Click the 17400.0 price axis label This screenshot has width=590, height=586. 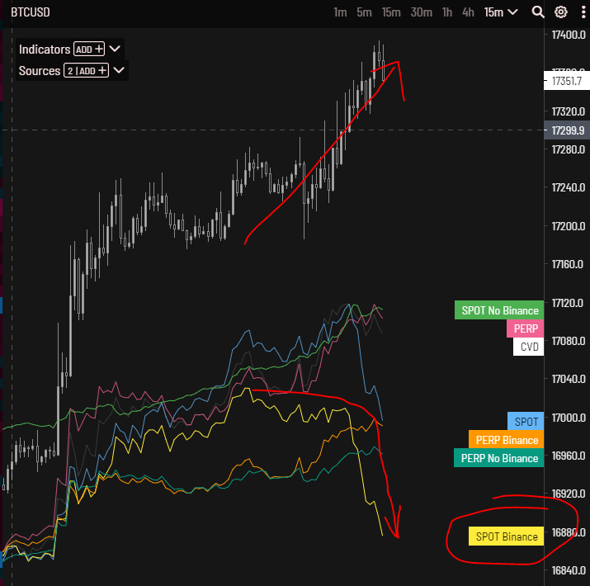pyautogui.click(x=569, y=35)
